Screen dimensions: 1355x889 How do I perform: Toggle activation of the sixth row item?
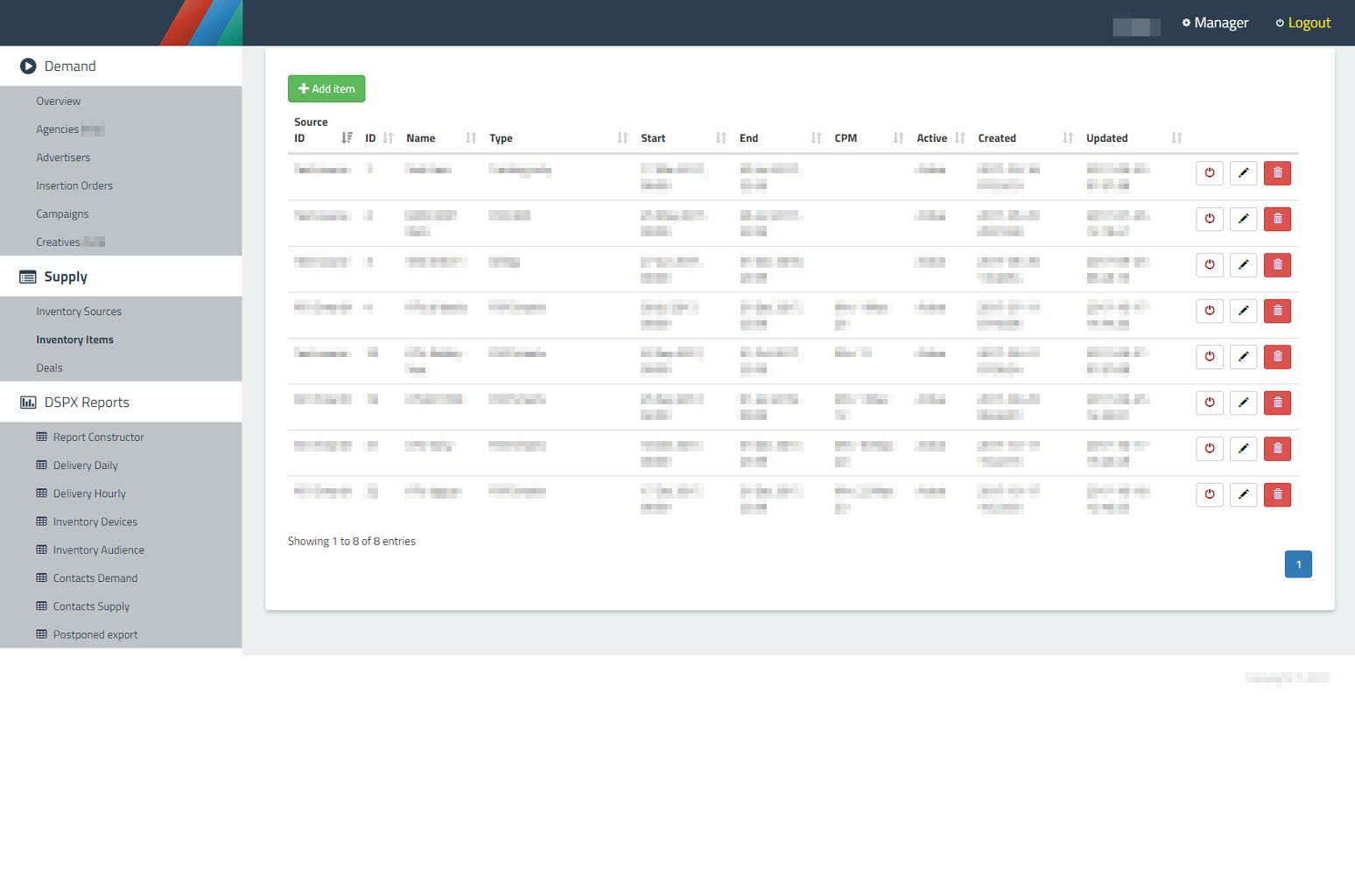[1209, 402]
